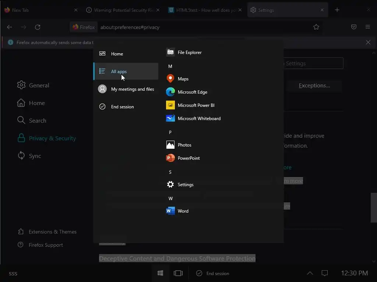Open Firefox Support link
The image size is (377, 282).
40,245
